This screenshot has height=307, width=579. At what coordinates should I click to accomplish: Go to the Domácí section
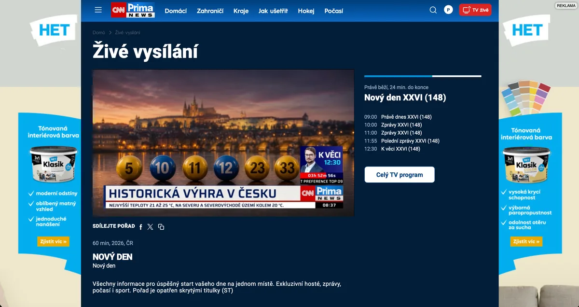click(176, 11)
